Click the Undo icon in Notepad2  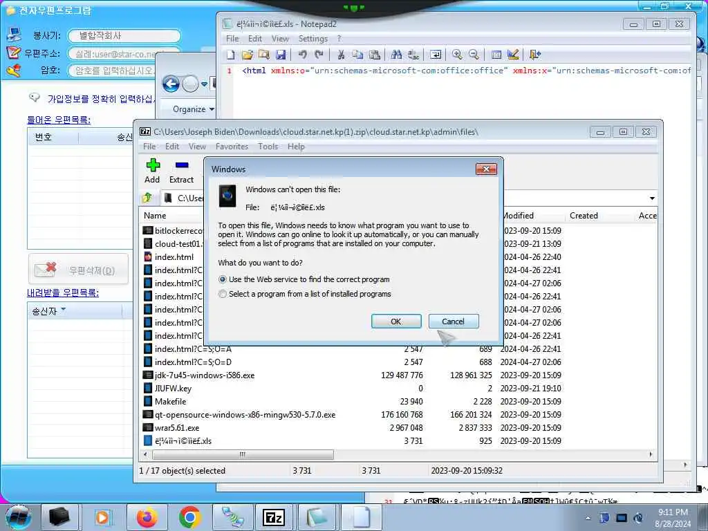point(303,55)
